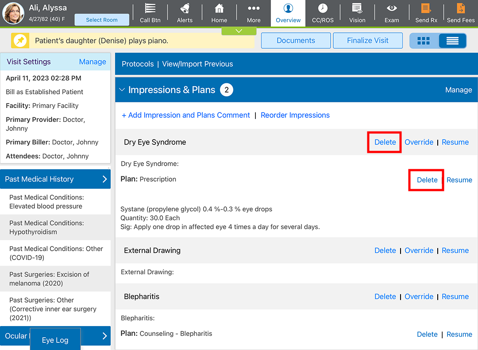The height and width of the screenshot is (350, 478).
Task: Expand the Past Medical History panel
Action: click(104, 179)
